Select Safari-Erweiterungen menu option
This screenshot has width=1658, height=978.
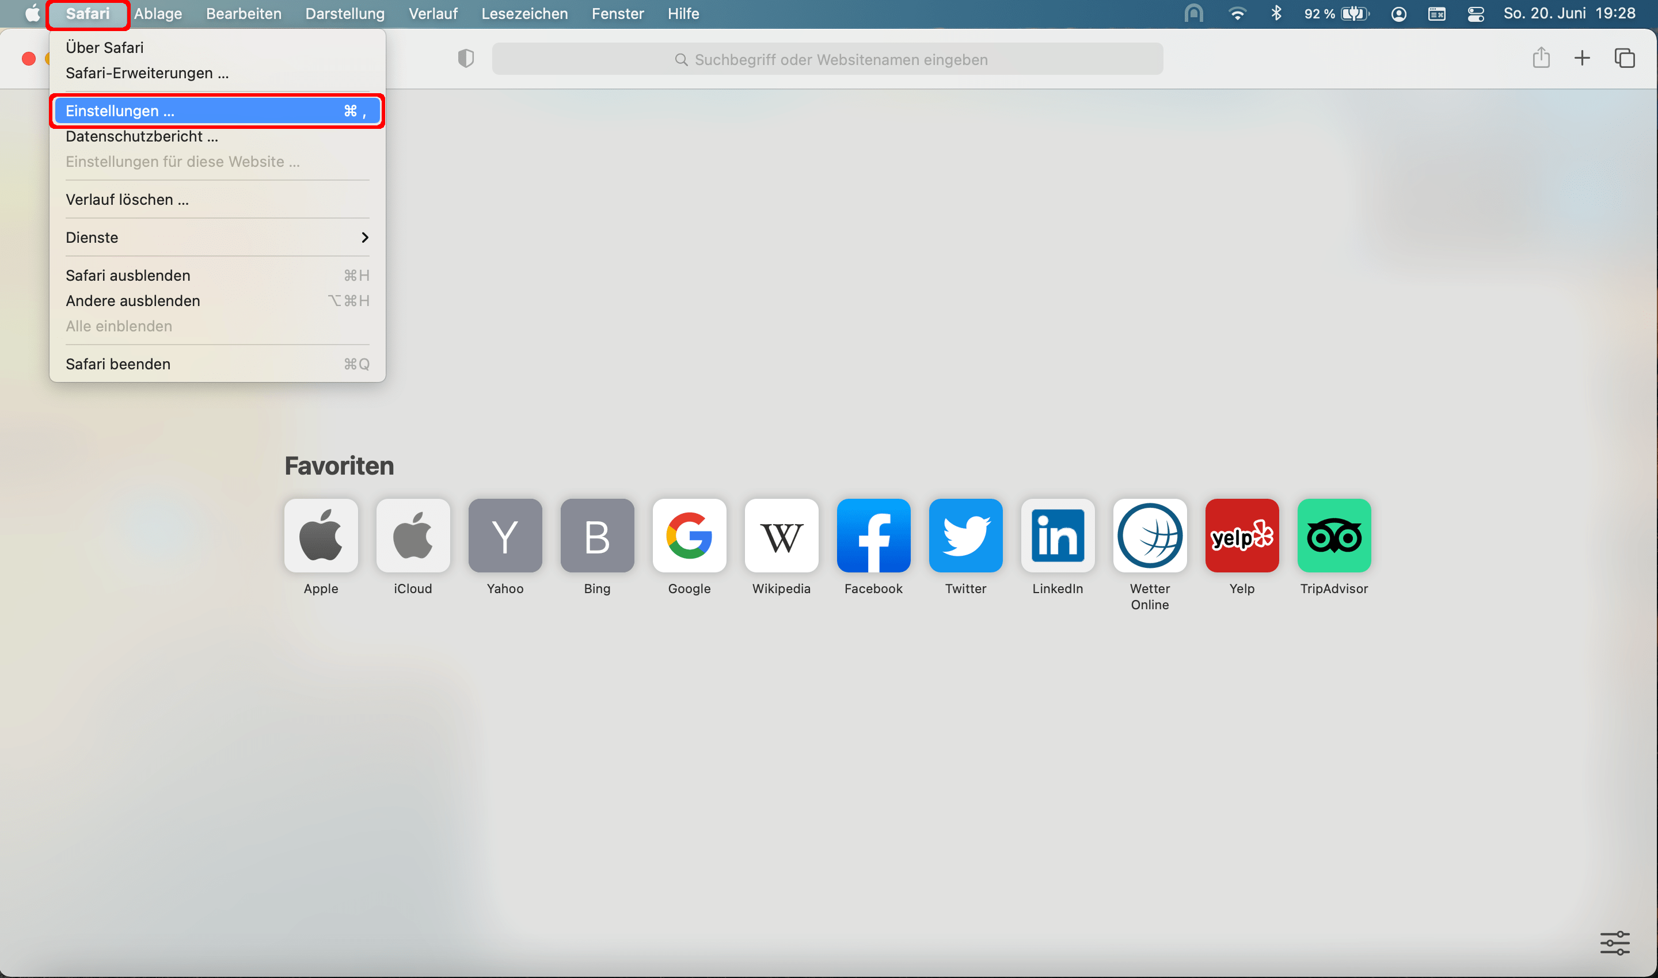point(147,72)
